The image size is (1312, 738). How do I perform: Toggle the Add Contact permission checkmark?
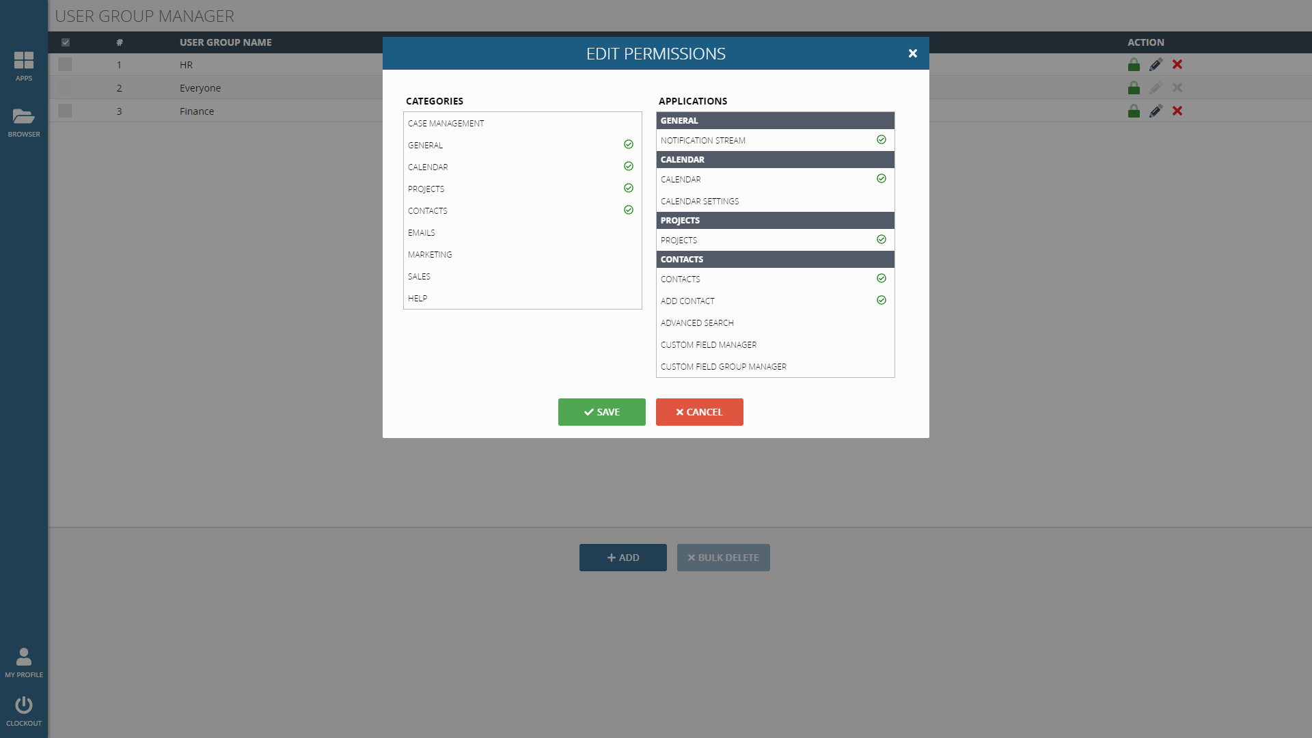tap(881, 301)
